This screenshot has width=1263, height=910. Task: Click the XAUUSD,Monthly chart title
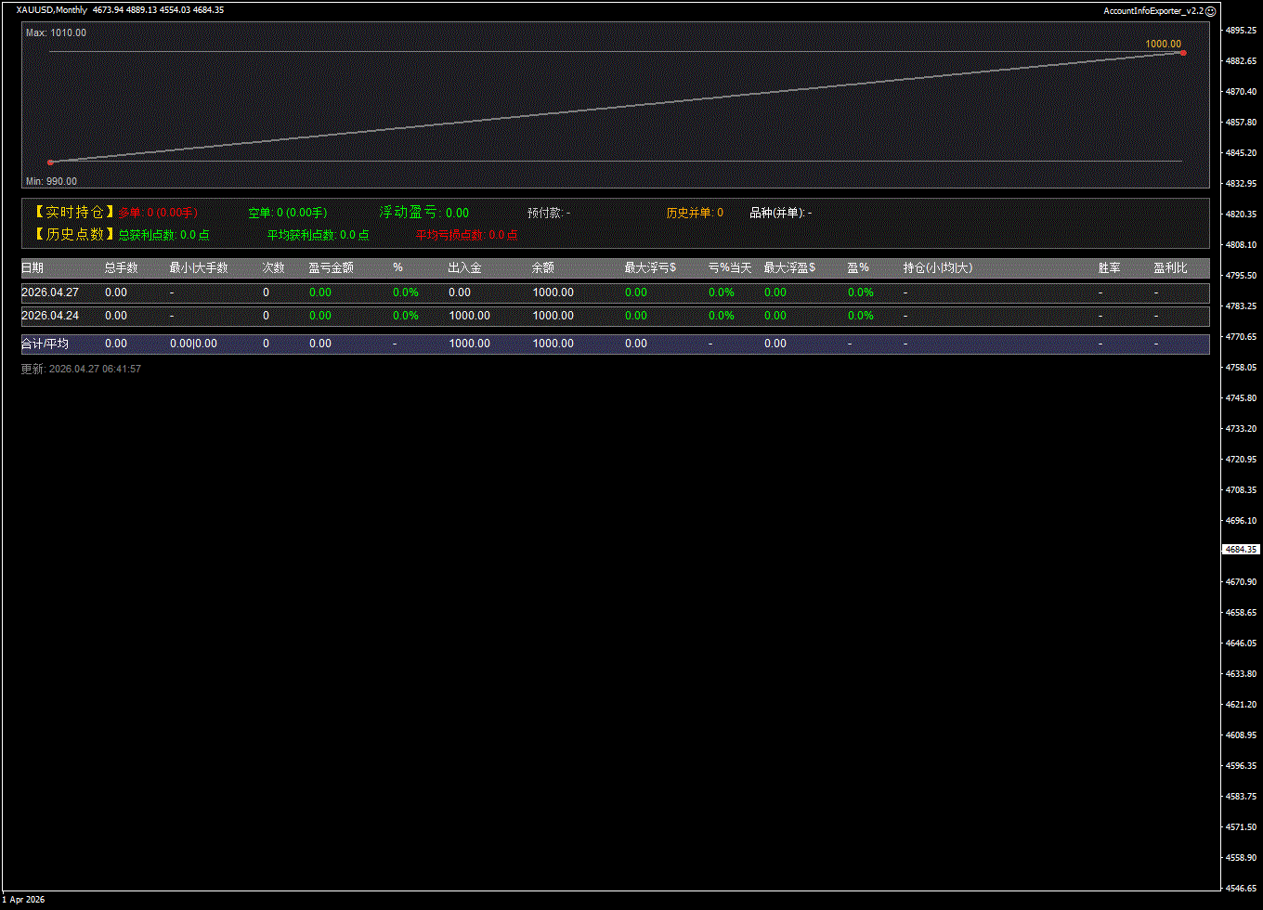[52, 10]
